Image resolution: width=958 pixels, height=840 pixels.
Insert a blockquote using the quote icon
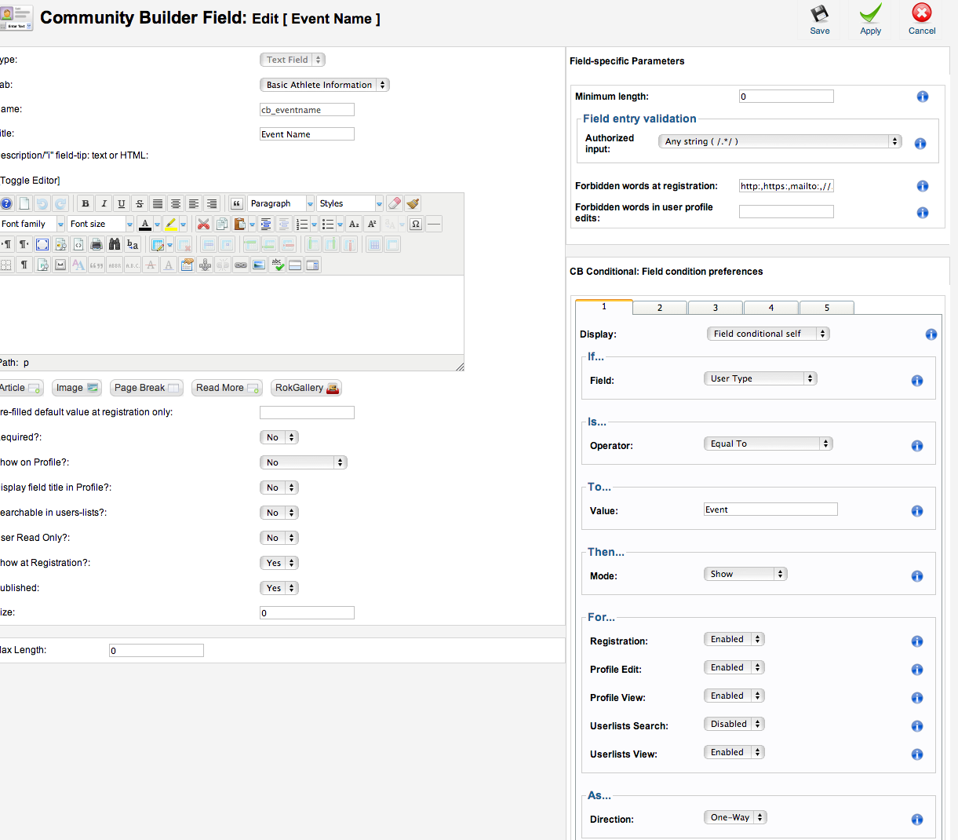coord(236,203)
